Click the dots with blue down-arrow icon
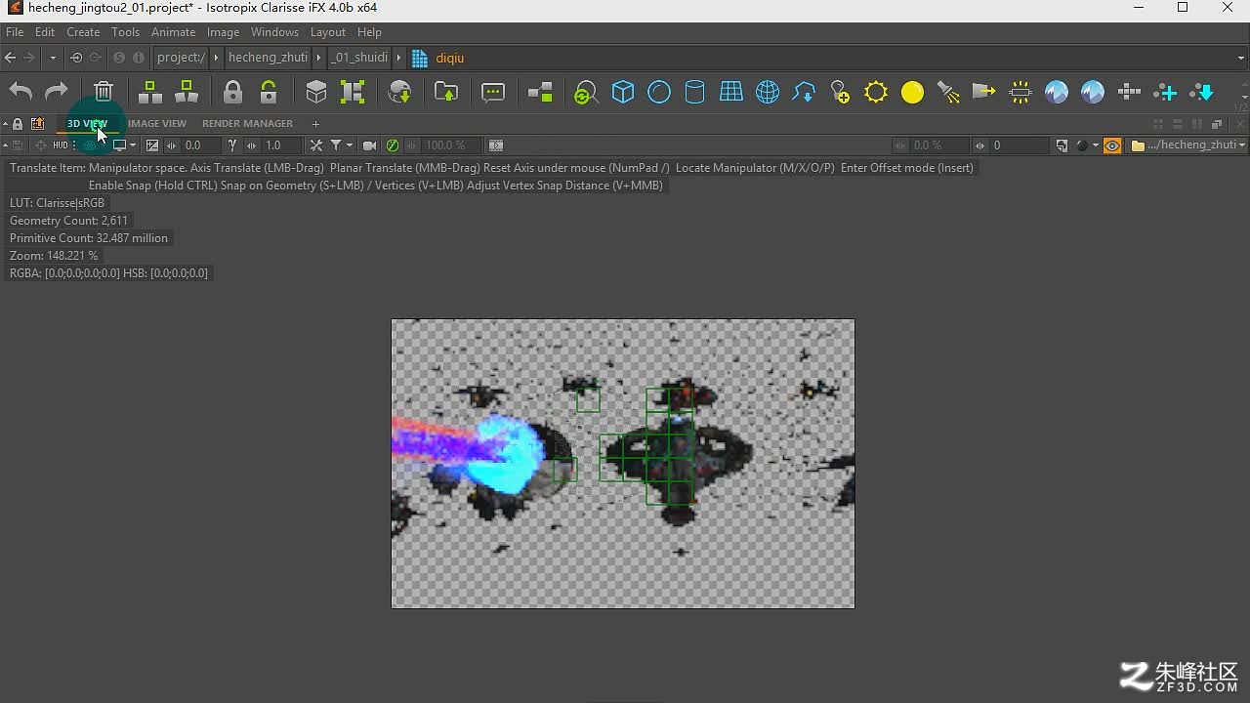 point(1202,92)
